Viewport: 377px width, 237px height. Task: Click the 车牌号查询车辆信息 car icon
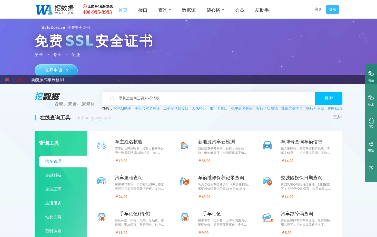coord(267,145)
